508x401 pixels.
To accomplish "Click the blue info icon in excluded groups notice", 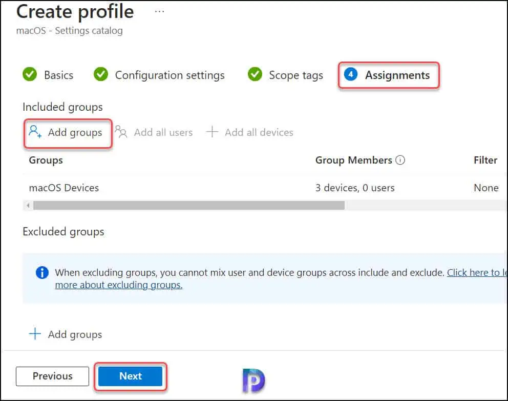I will [42, 272].
